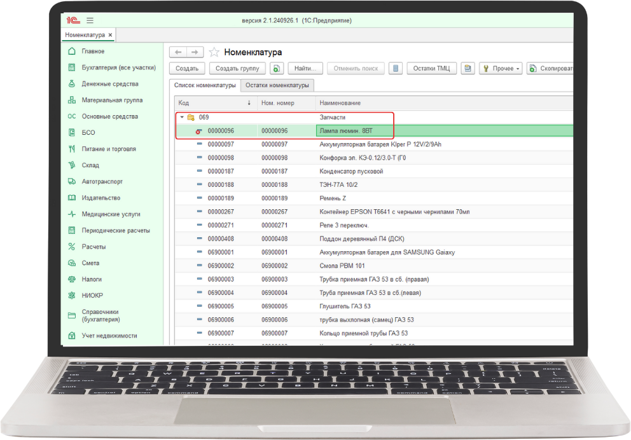
Task: Collapse the 069 Запчасти folder
Action: [182, 117]
